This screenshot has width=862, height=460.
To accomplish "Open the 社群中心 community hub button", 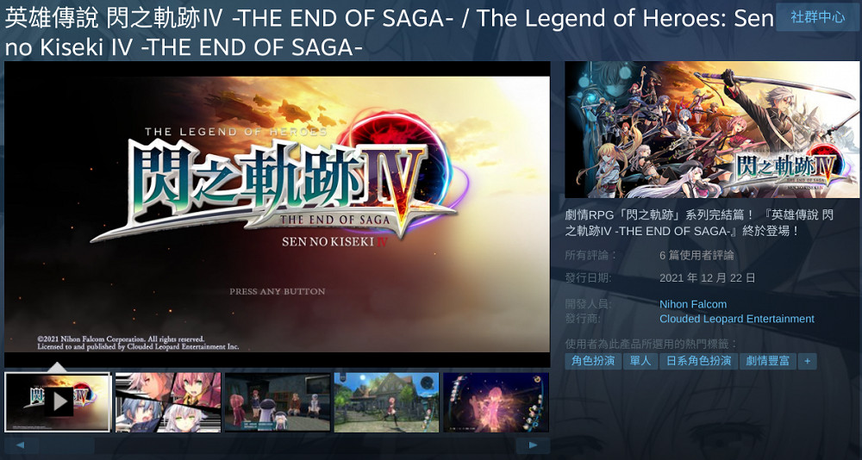I will pyautogui.click(x=817, y=17).
